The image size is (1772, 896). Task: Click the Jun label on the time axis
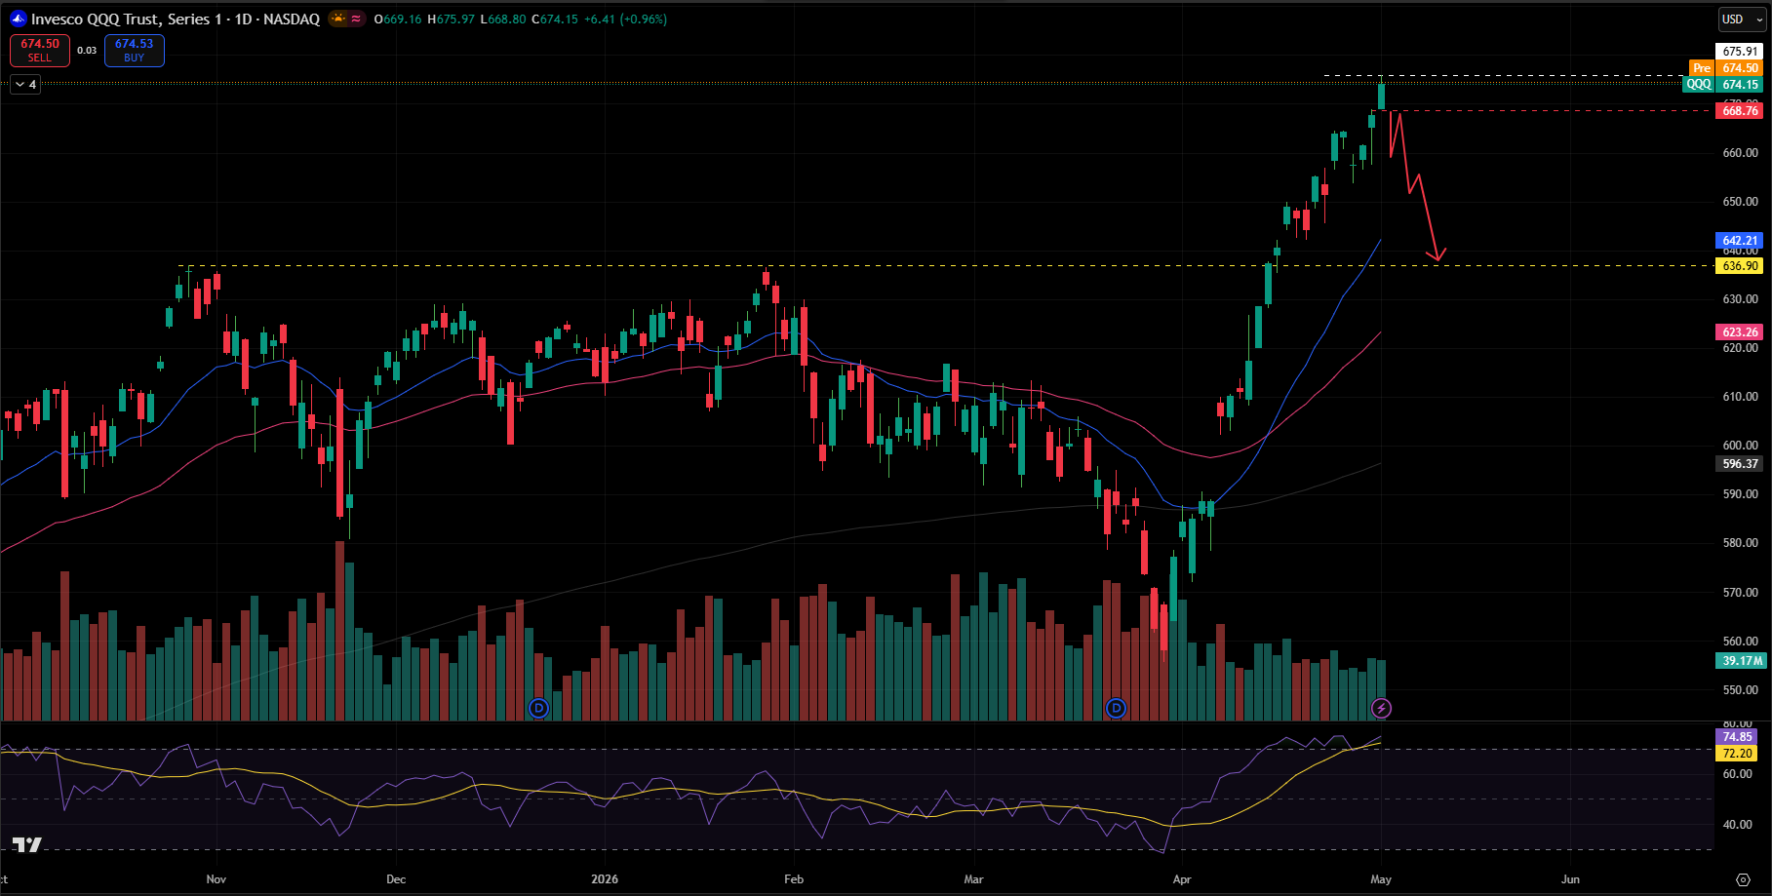[1570, 879]
